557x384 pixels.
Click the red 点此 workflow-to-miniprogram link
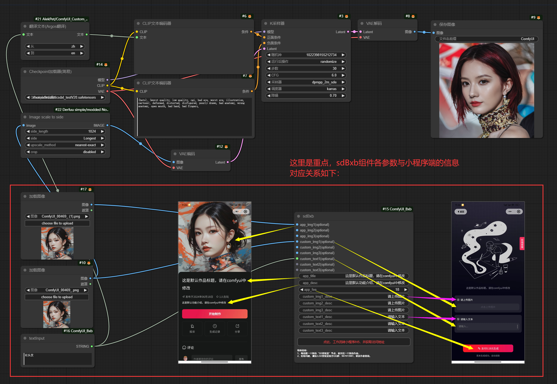point(354,342)
